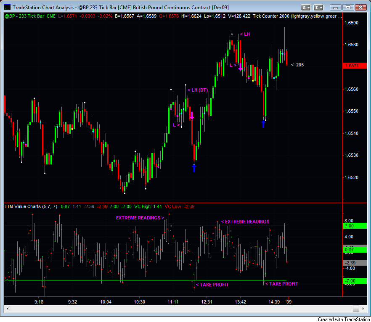Click the 'L=1.6571' last price readout

click(68, 16)
